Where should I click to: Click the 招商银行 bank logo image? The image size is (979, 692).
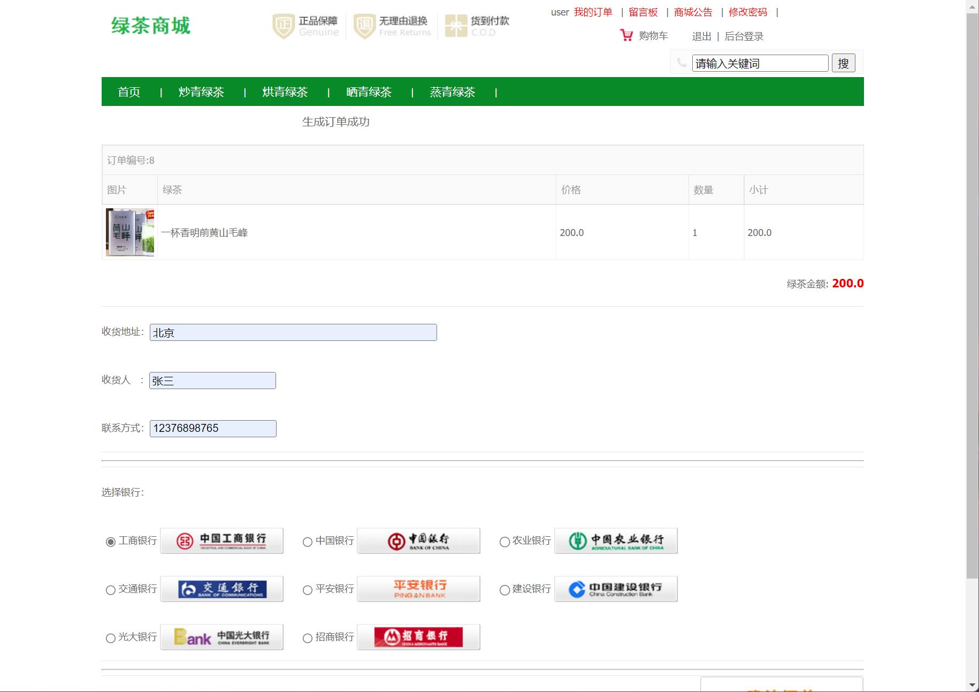419,637
